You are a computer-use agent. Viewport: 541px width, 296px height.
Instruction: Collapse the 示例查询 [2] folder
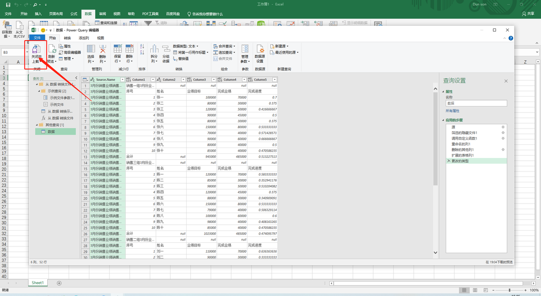point(38,91)
